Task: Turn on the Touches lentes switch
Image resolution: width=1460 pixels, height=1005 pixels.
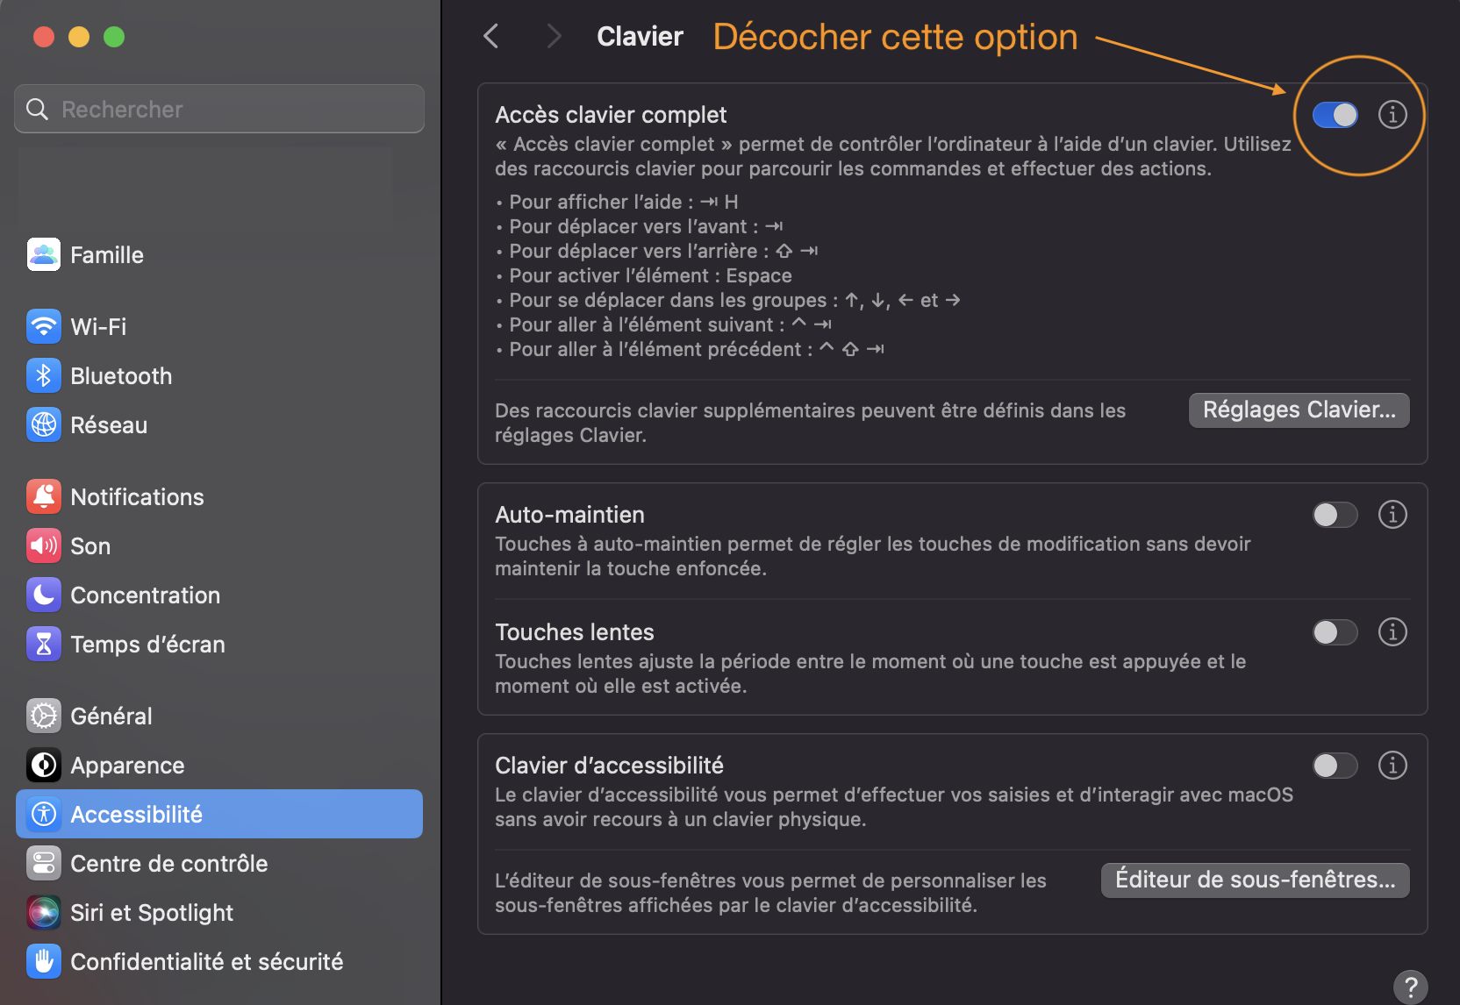Action: [x=1335, y=632]
